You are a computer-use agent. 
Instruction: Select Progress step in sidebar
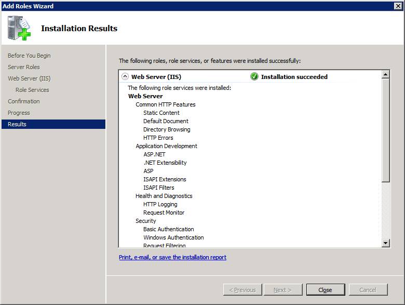click(19, 113)
